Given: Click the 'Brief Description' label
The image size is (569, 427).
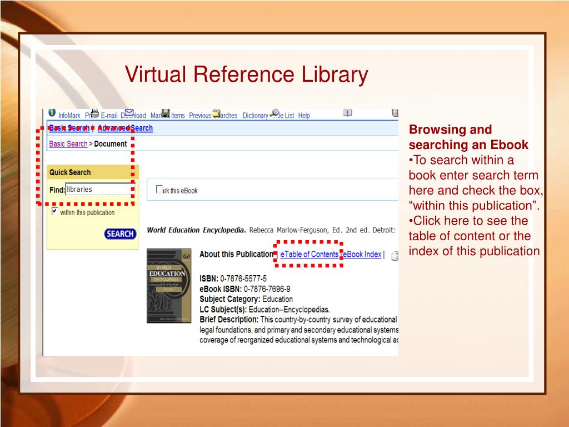Looking at the screenshot, I should [x=229, y=320].
